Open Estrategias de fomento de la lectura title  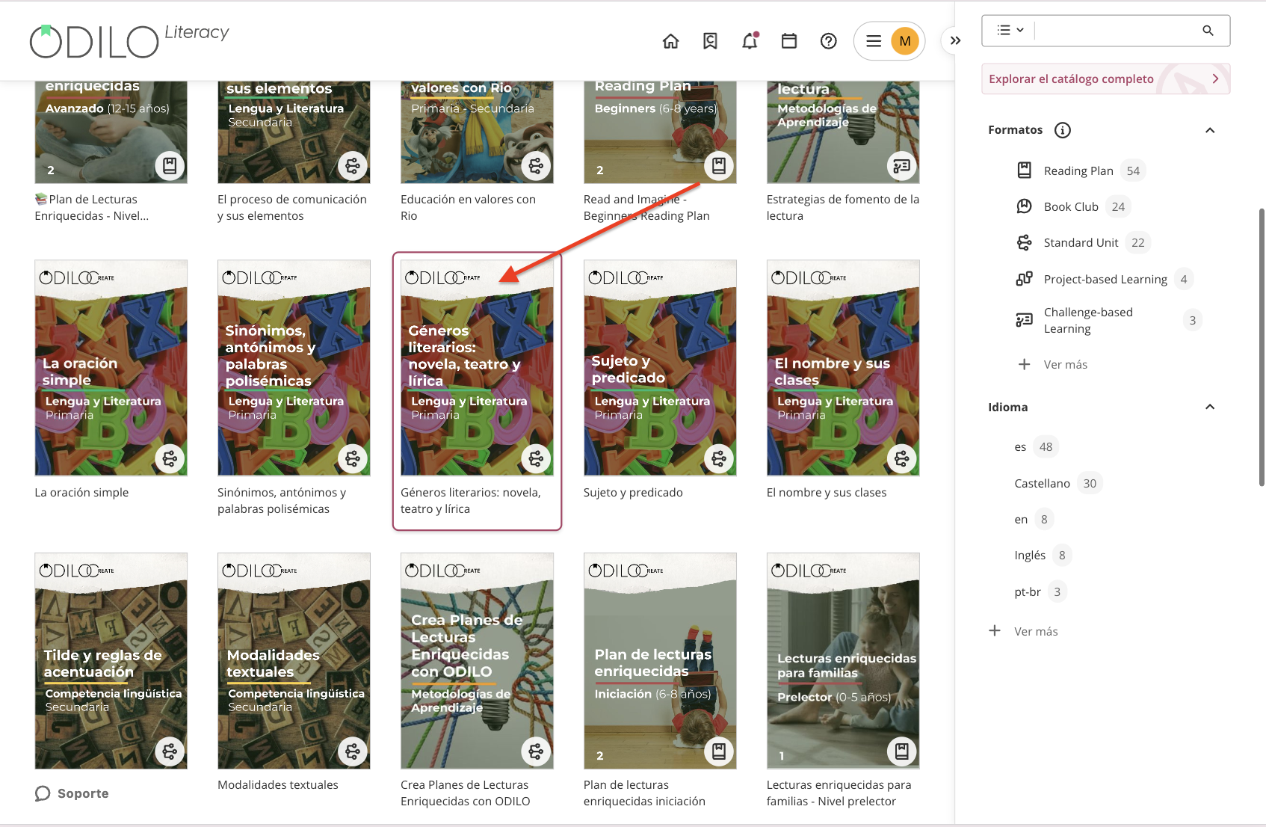click(x=843, y=207)
